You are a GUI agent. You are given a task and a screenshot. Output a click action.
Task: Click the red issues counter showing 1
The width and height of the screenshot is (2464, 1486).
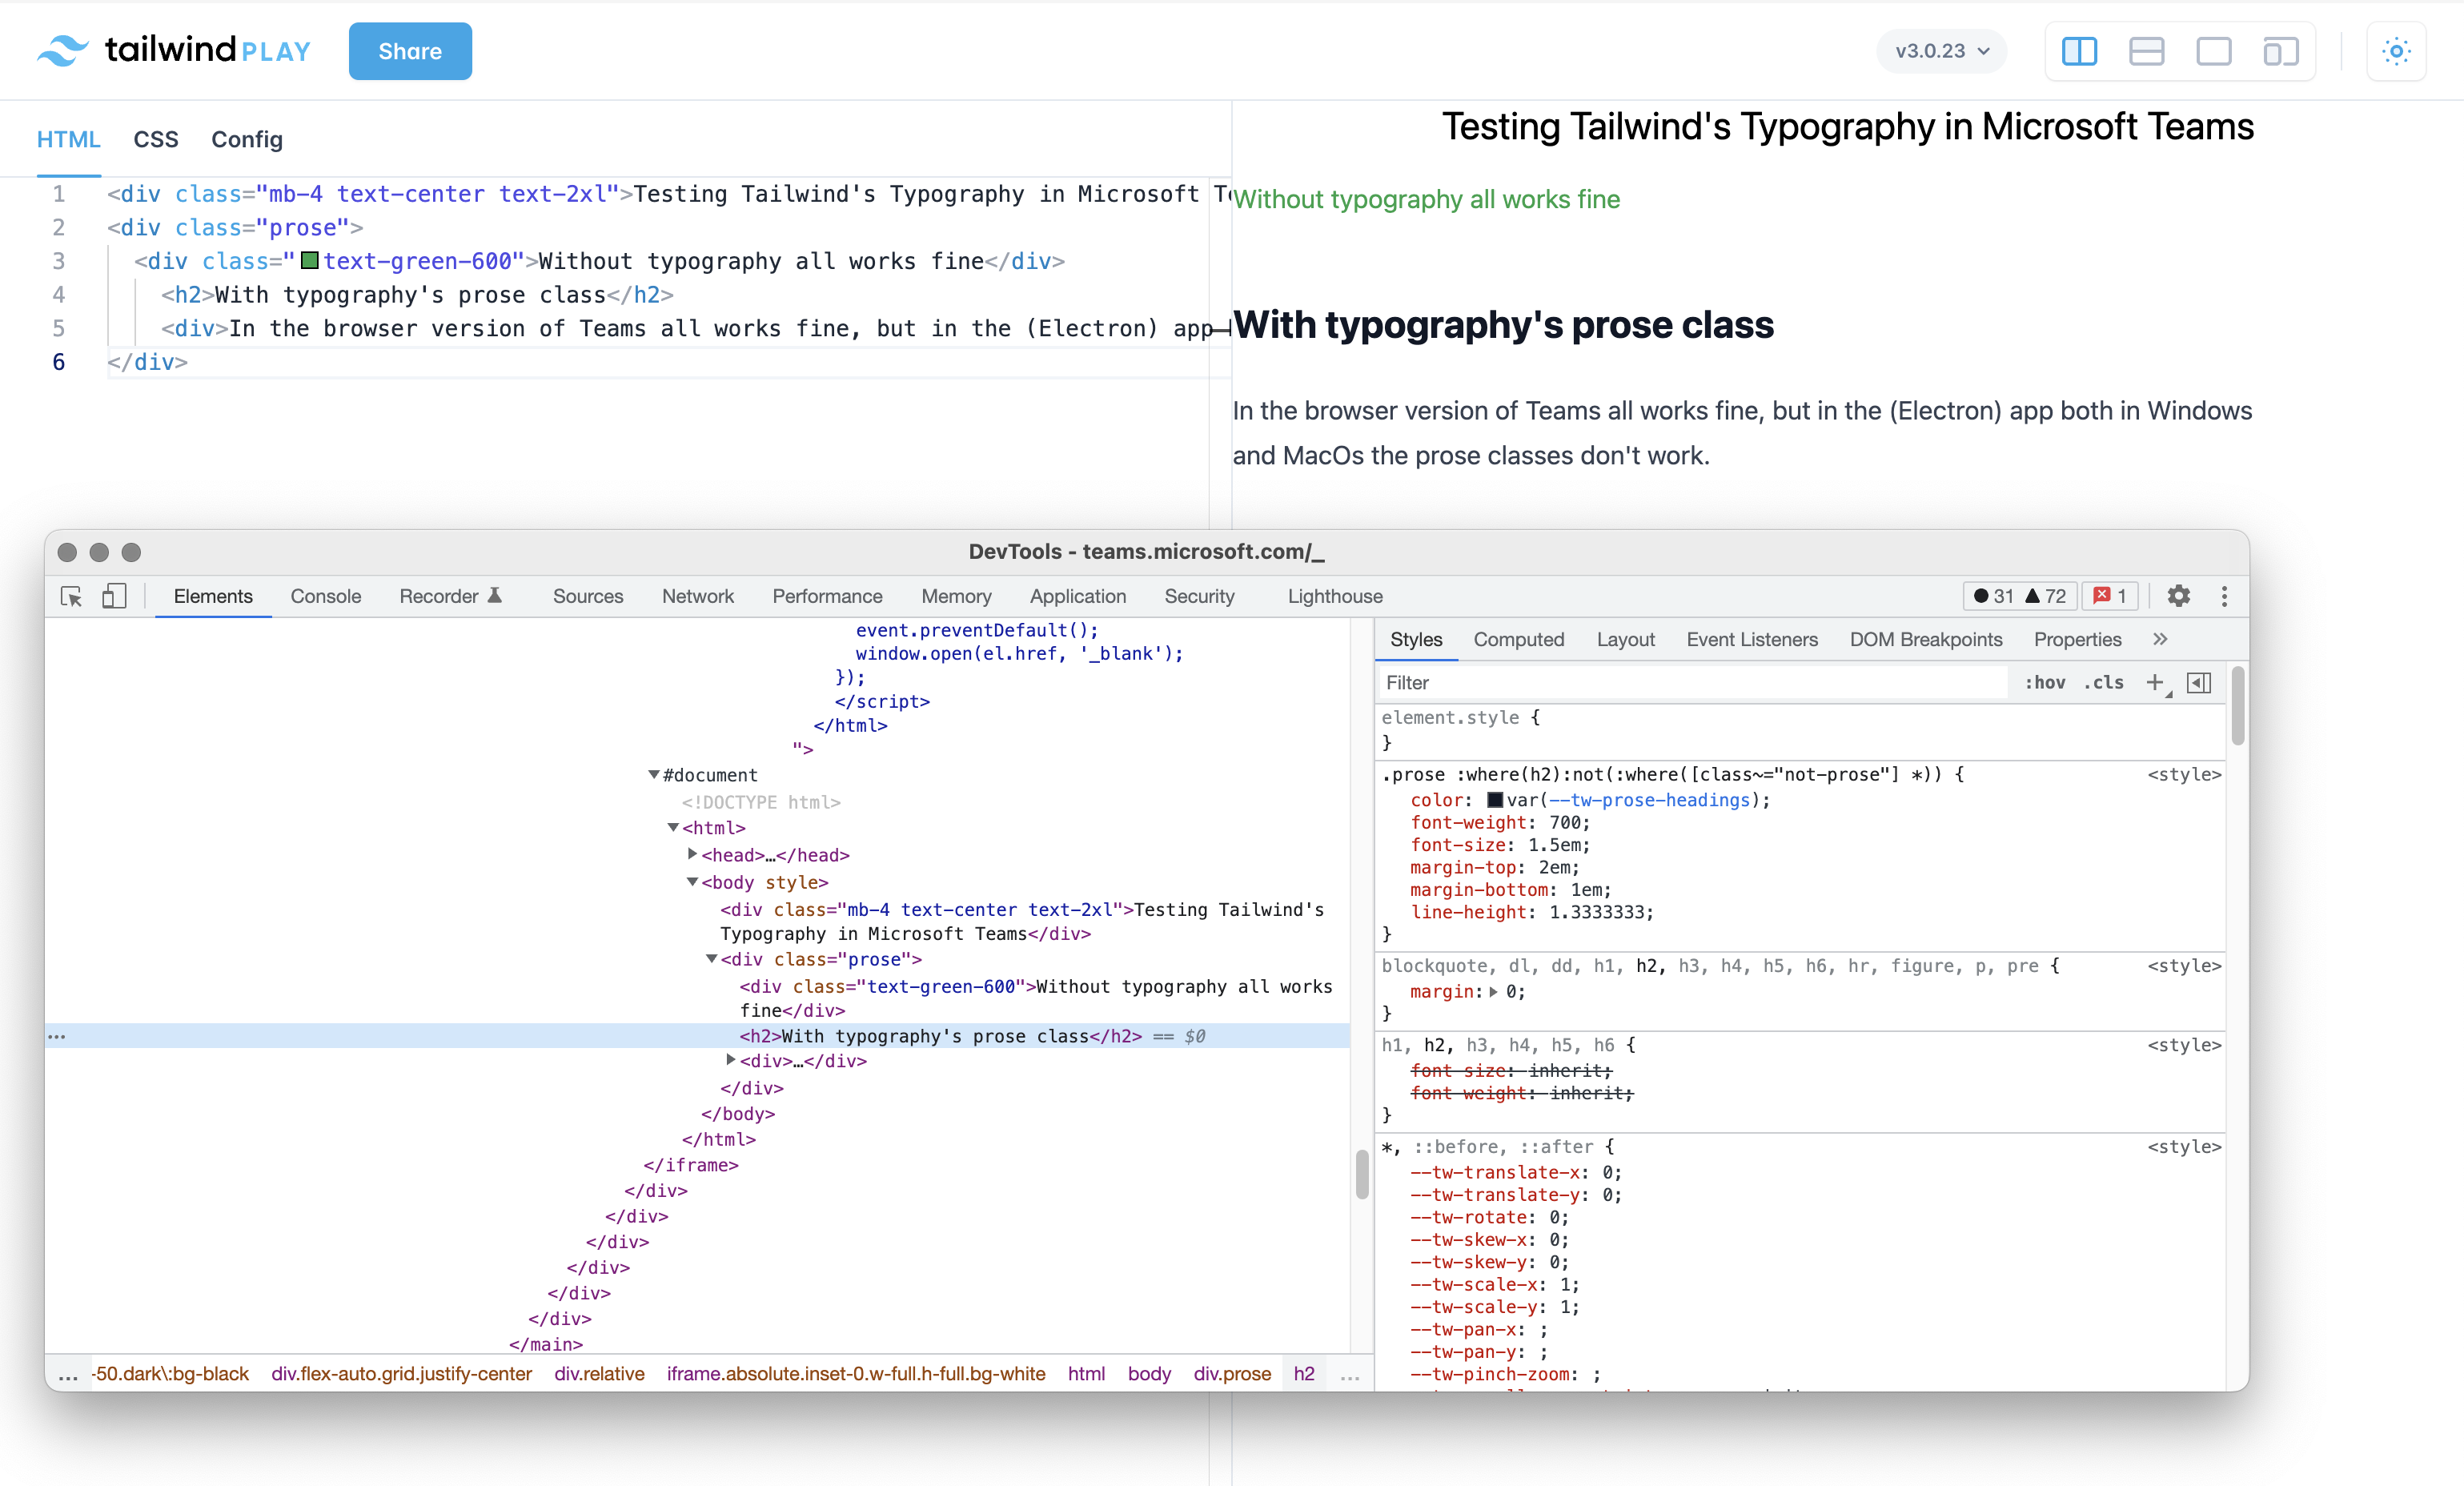[x=2111, y=596]
